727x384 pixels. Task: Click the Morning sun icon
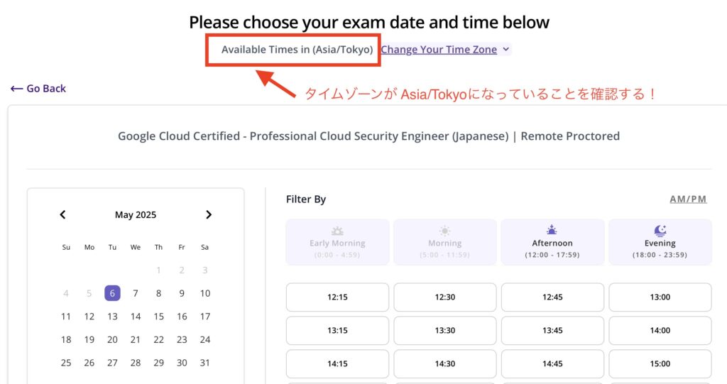tap(444, 231)
